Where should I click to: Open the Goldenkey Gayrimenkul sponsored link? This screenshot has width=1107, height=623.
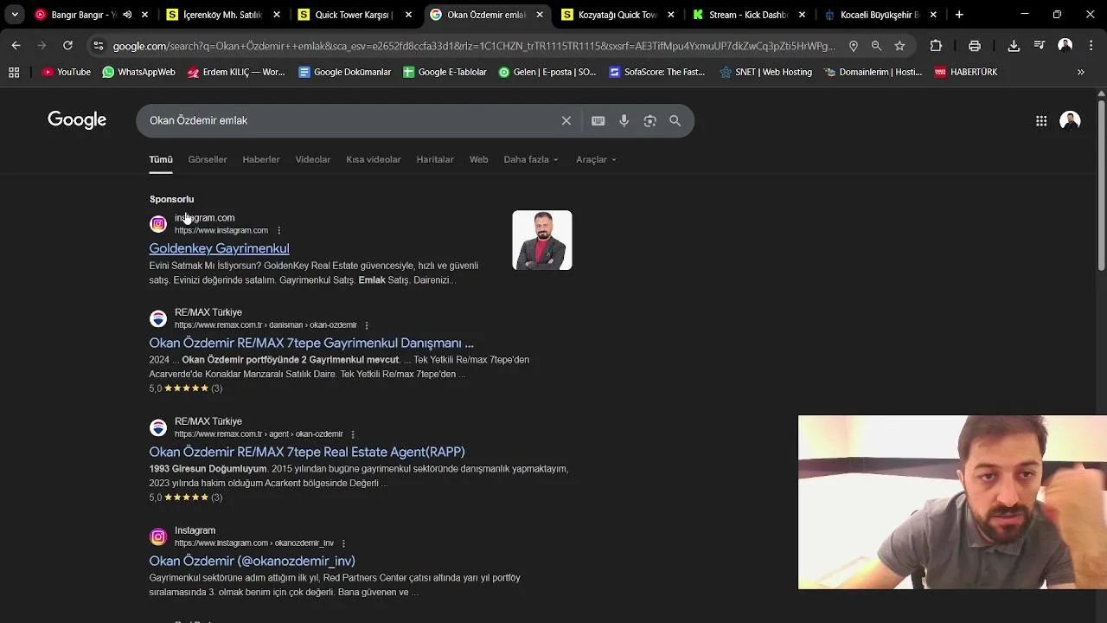tap(219, 248)
